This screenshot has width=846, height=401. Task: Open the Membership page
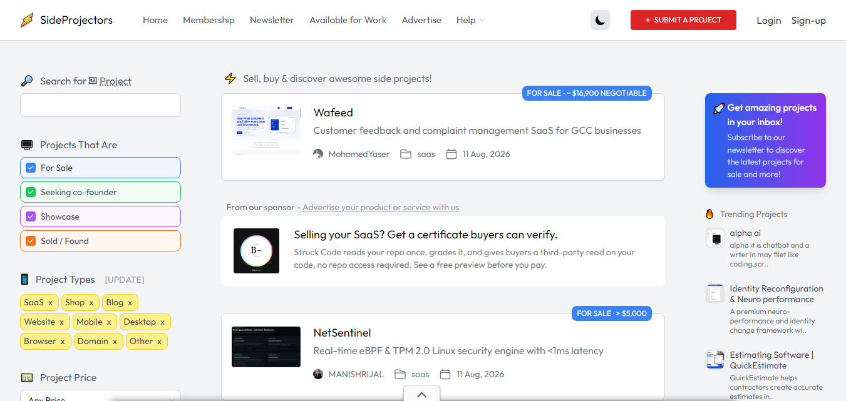tap(209, 20)
